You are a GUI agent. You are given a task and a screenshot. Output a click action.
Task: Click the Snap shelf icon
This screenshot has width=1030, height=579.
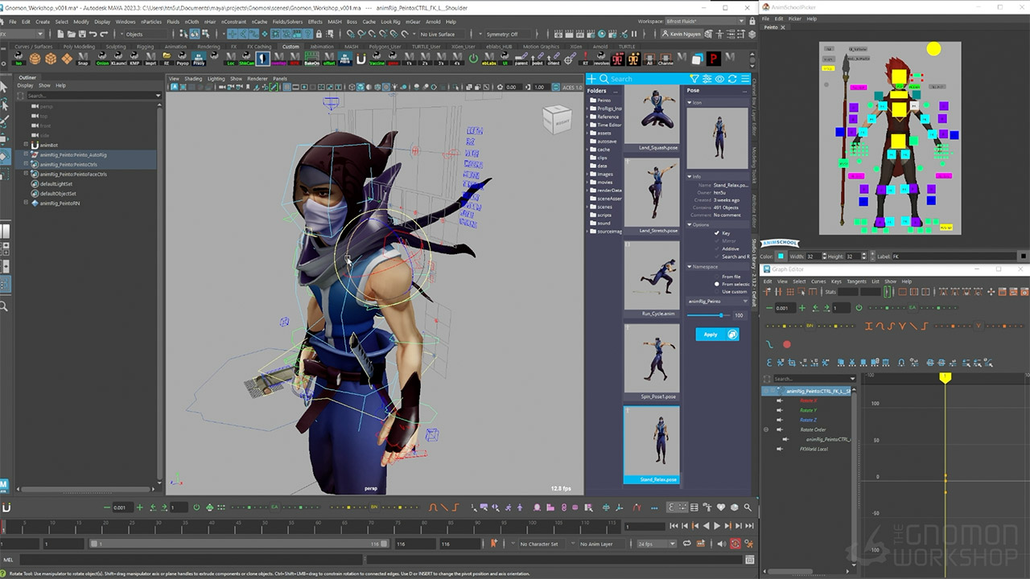pos(83,58)
